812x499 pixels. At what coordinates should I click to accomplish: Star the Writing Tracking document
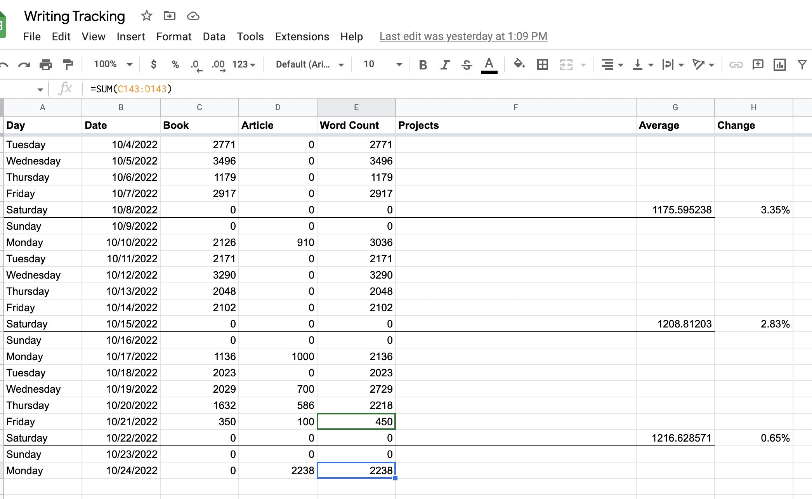click(146, 16)
